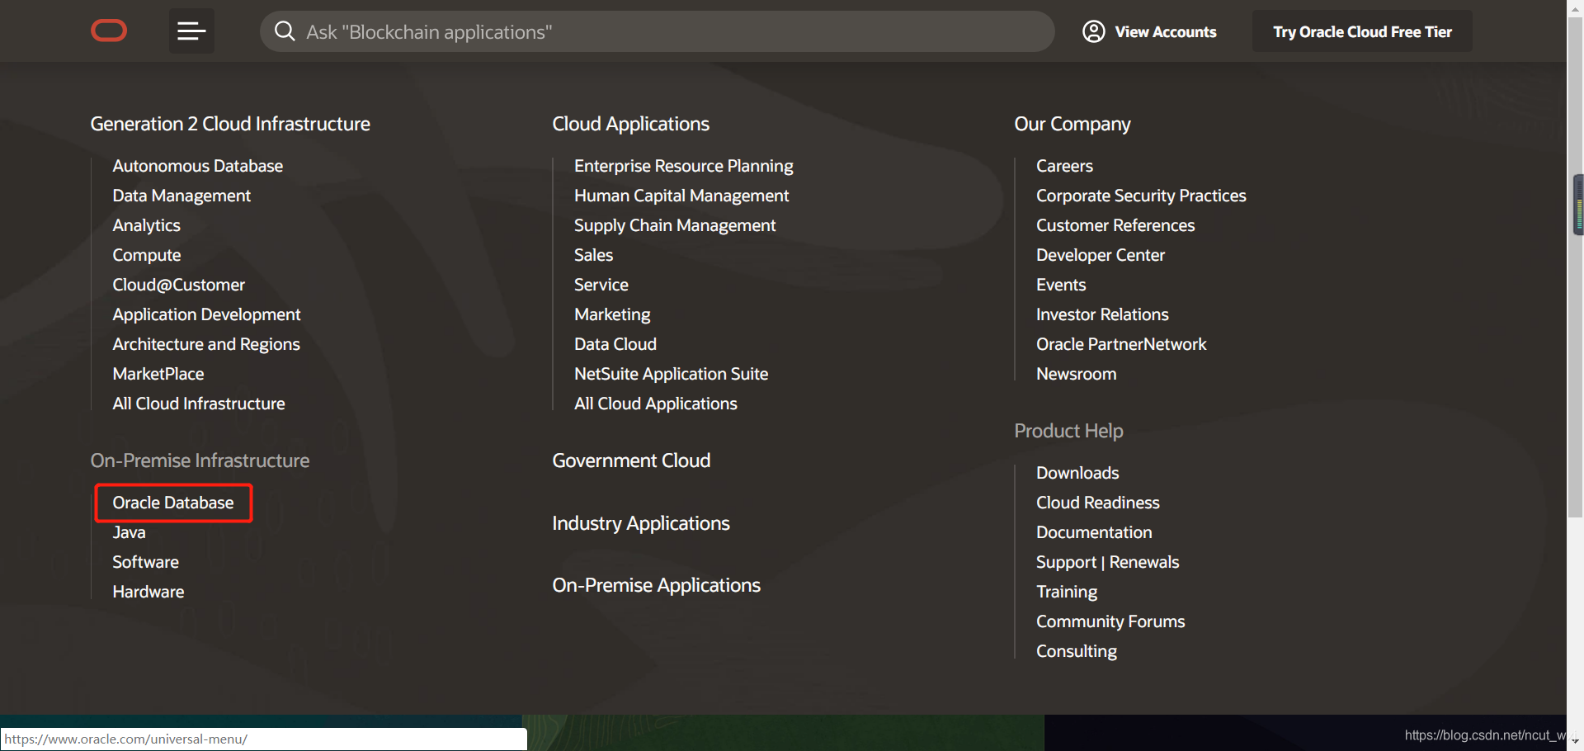Image resolution: width=1584 pixels, height=751 pixels.
Task: Open Corporate Security Practices
Action: pos(1142,196)
